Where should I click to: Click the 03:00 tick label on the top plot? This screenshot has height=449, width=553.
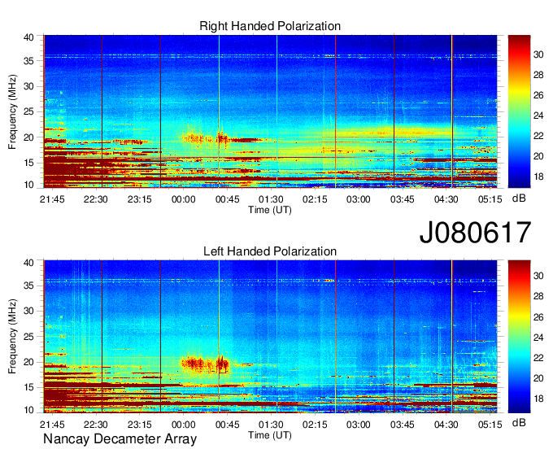359,199
